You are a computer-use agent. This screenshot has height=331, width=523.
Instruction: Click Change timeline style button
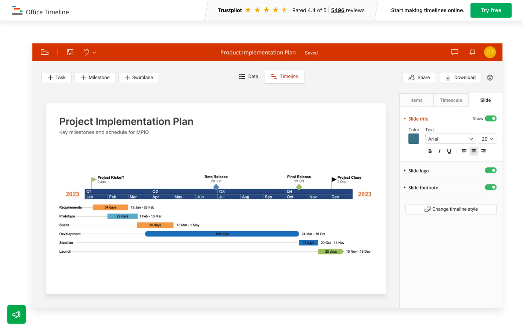(451, 209)
